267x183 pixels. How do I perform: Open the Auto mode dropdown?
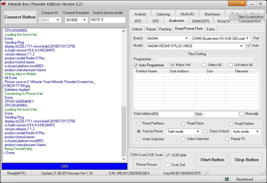tap(257, 131)
